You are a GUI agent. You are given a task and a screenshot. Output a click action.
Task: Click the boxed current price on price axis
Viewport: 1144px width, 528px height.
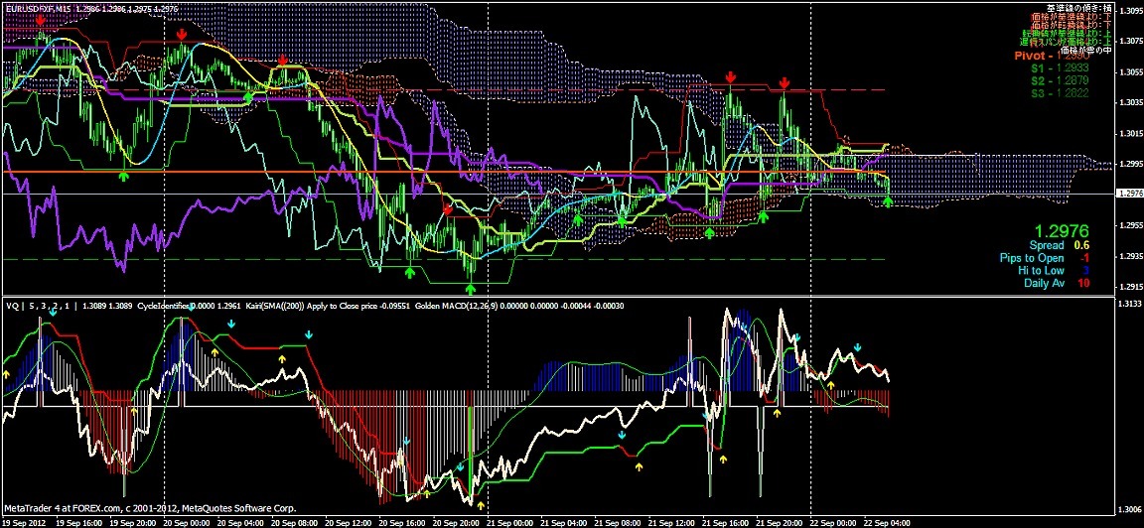click(1128, 194)
